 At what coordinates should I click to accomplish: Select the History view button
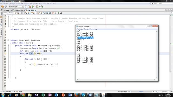[11, 13]
